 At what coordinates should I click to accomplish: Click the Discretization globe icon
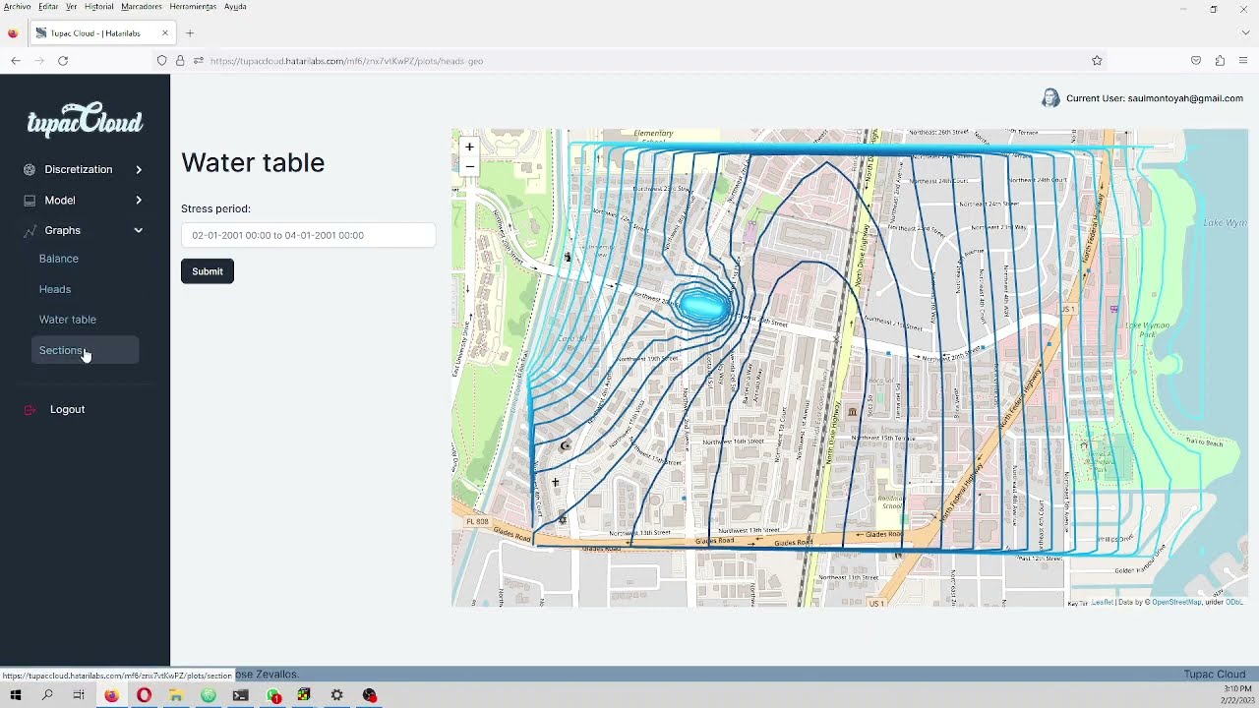pyautogui.click(x=30, y=169)
